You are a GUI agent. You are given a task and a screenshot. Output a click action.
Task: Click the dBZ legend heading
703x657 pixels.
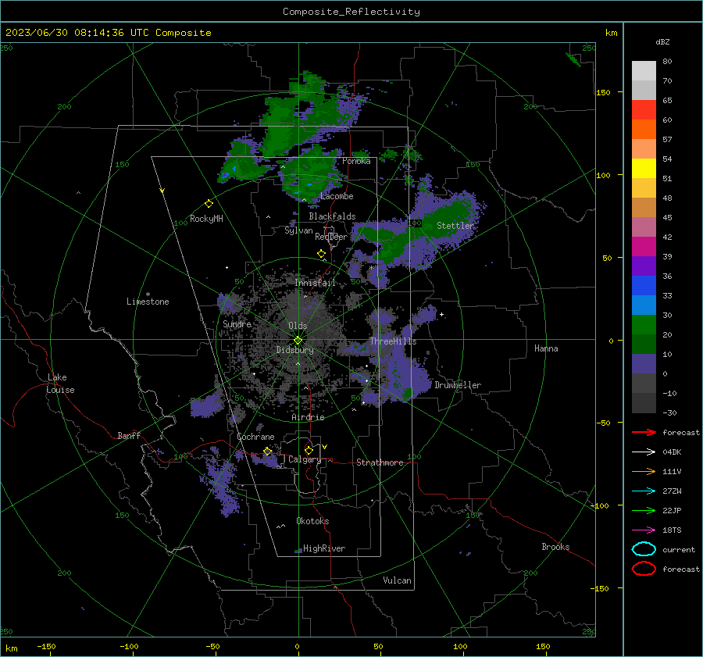[662, 41]
